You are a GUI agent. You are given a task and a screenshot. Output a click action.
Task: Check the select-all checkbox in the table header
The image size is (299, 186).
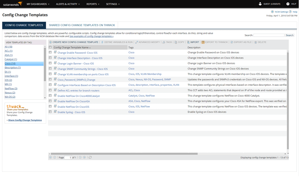pyautogui.click(x=51, y=47)
